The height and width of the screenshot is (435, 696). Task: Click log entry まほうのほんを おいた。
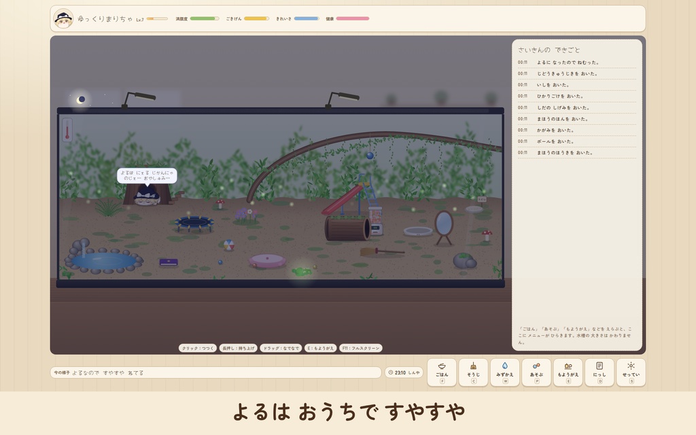point(577,119)
